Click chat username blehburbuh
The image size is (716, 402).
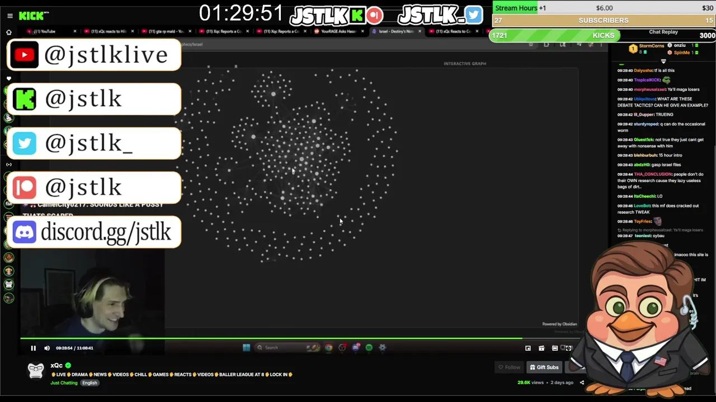click(x=646, y=155)
